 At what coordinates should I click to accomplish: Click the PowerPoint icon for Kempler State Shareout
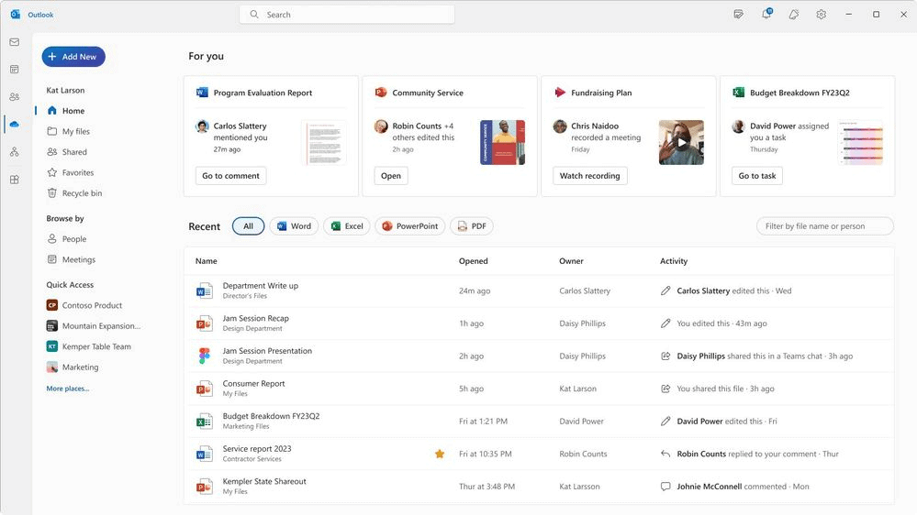coord(204,486)
